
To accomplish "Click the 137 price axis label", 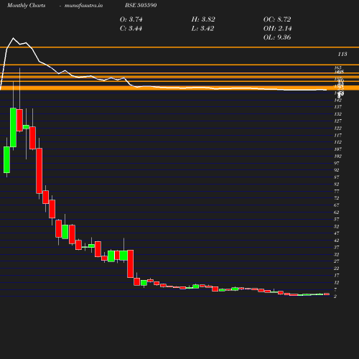I will (x=338, y=107).
